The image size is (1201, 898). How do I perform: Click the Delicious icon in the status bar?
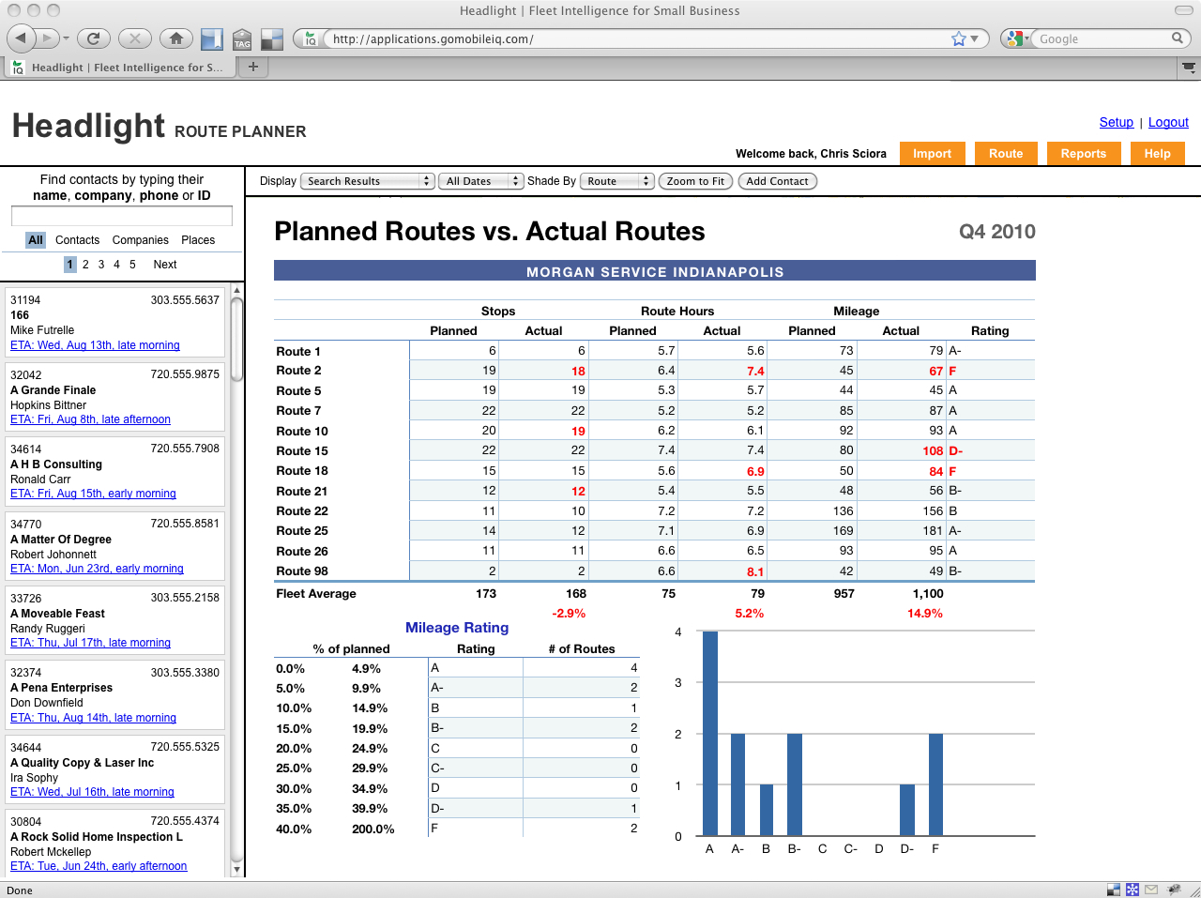pyautogui.click(x=1114, y=890)
